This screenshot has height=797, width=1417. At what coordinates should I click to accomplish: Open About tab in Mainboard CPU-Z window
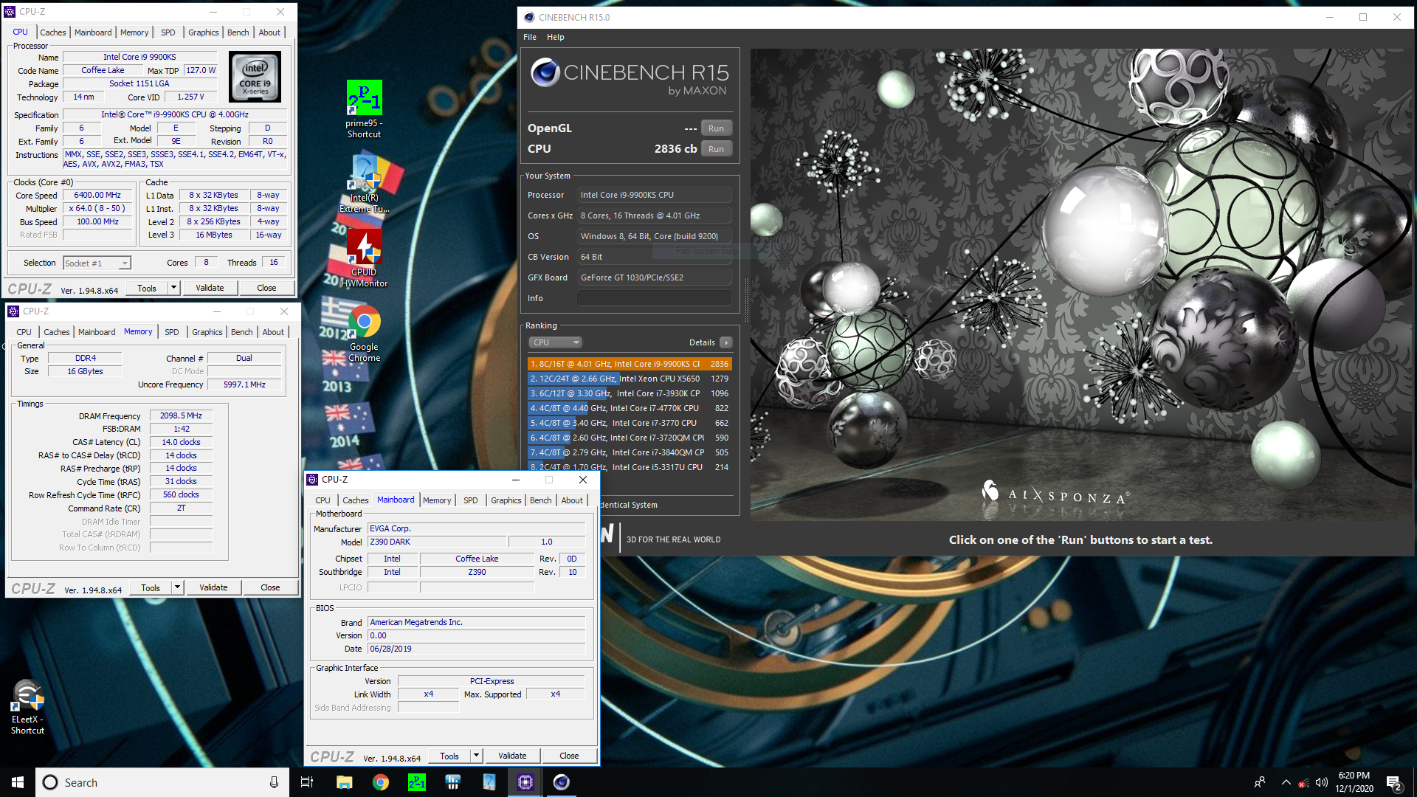[572, 500]
